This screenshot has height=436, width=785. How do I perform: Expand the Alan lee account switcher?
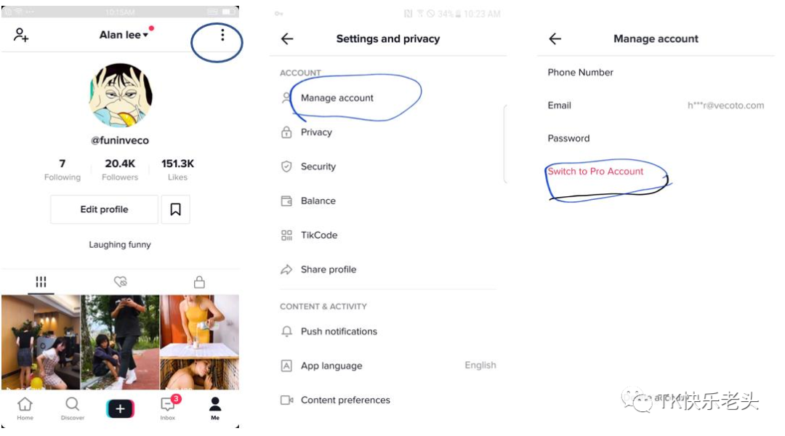tap(124, 35)
